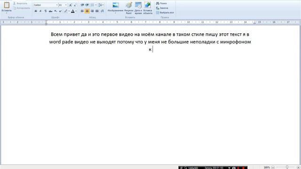
Task: Click the recorder red stop button
Action: (244, 168)
